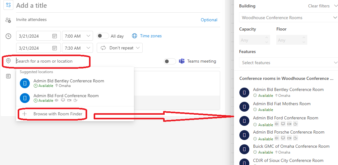This screenshot has height=165, width=338.
Task: Select suggested location Admin Bld Bentley Conference Room
Action: coord(75,83)
